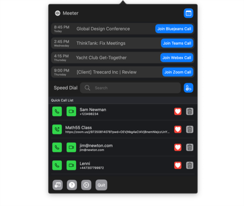Image resolution: width=244 pixels, height=206 pixels.
Task: Focus the Speed Dial search field
Action: click(130, 88)
